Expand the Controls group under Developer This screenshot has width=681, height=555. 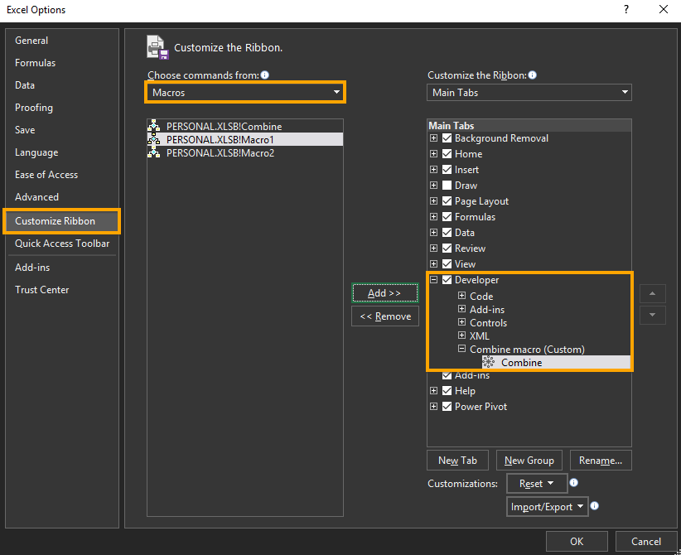pos(461,322)
